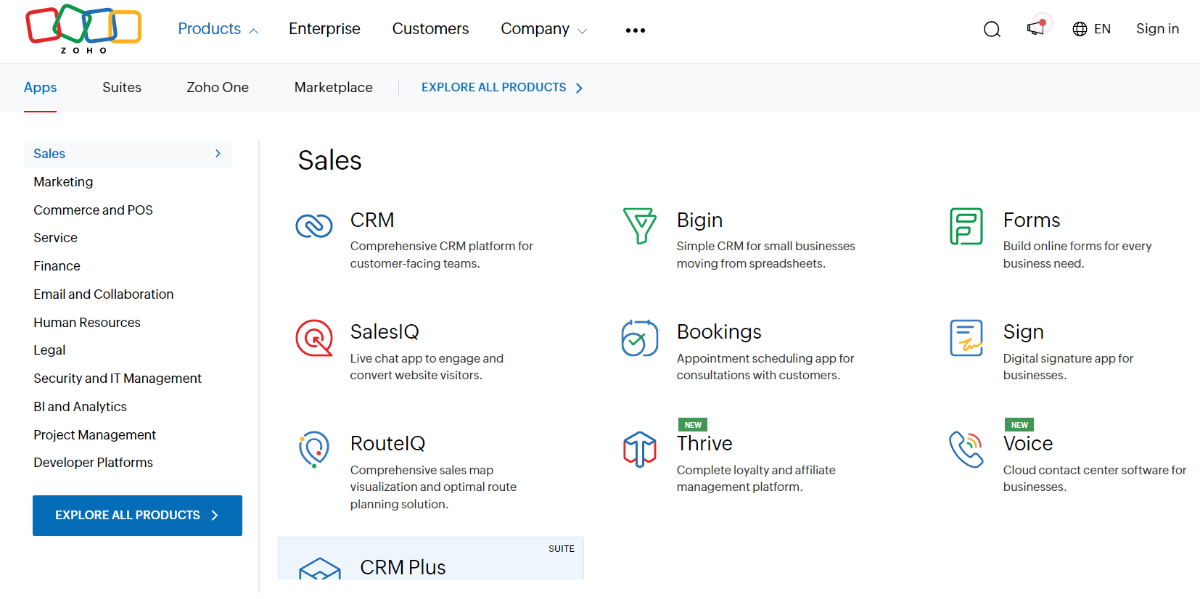Click the Forms product icon
Screen dimensions: 1200x599
(966, 226)
